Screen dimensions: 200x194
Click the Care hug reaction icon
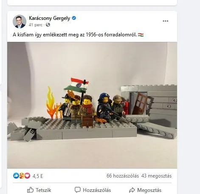(22, 176)
